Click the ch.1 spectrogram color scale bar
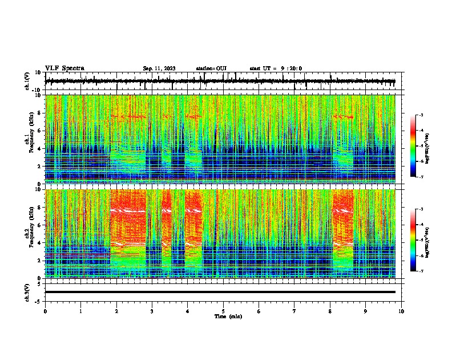This screenshot has height=349, width=452. pyautogui.click(x=413, y=146)
